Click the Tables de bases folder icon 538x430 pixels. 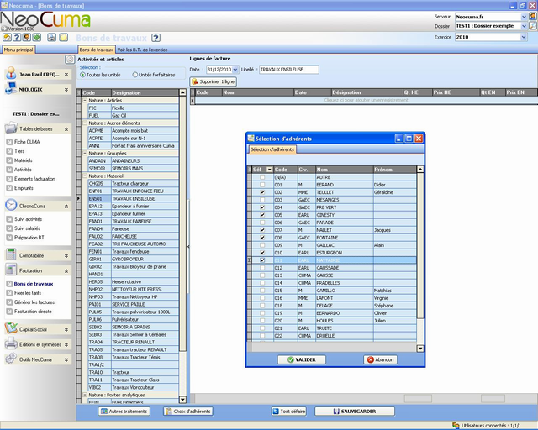(11, 128)
